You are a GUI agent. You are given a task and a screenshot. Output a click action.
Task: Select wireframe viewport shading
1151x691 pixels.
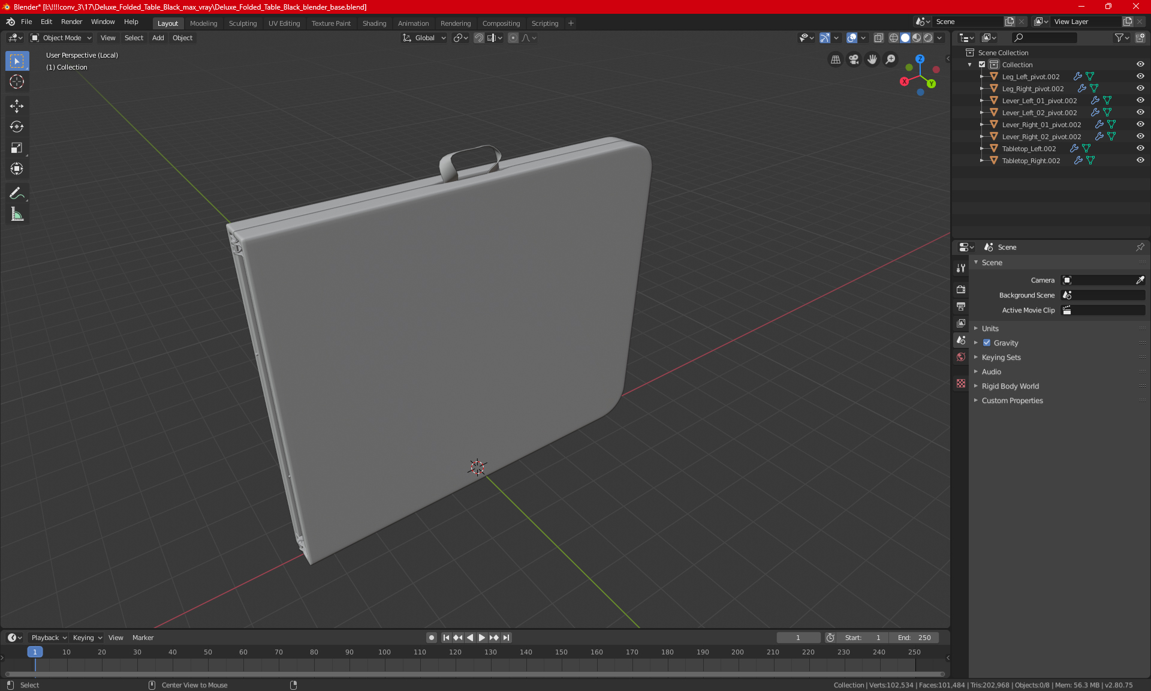click(x=894, y=38)
